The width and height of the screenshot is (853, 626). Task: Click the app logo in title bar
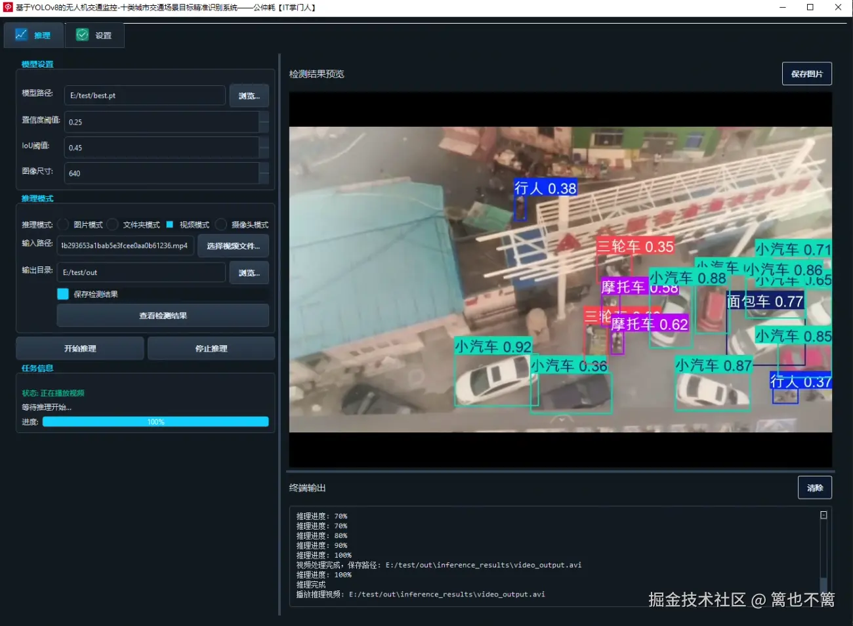(x=8, y=7)
